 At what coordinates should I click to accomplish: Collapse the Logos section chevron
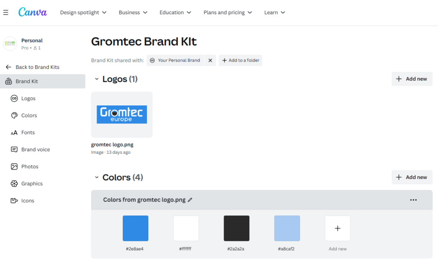97,79
